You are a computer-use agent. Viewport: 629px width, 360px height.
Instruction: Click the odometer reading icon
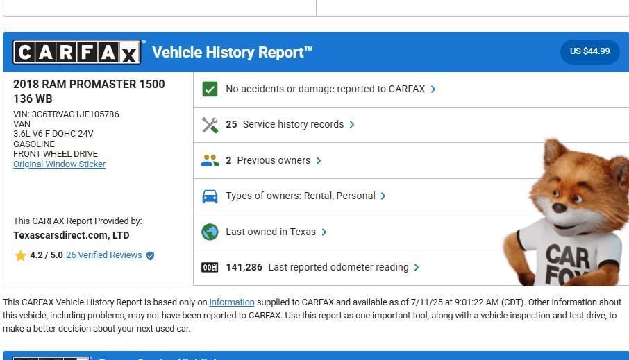click(x=210, y=268)
